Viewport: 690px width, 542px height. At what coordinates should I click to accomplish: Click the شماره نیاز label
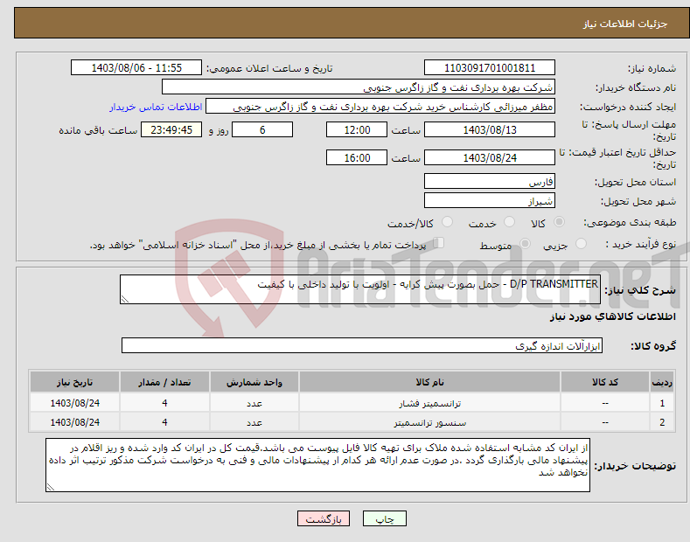(652, 69)
